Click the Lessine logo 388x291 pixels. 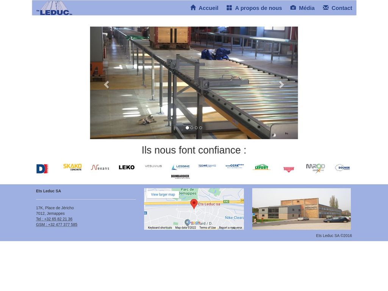180,167
